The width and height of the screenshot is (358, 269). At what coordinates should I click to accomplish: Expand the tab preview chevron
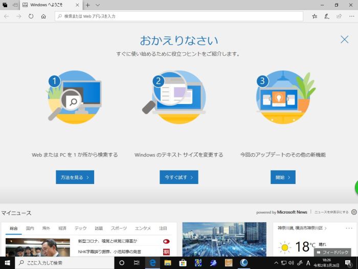pos(98,5)
